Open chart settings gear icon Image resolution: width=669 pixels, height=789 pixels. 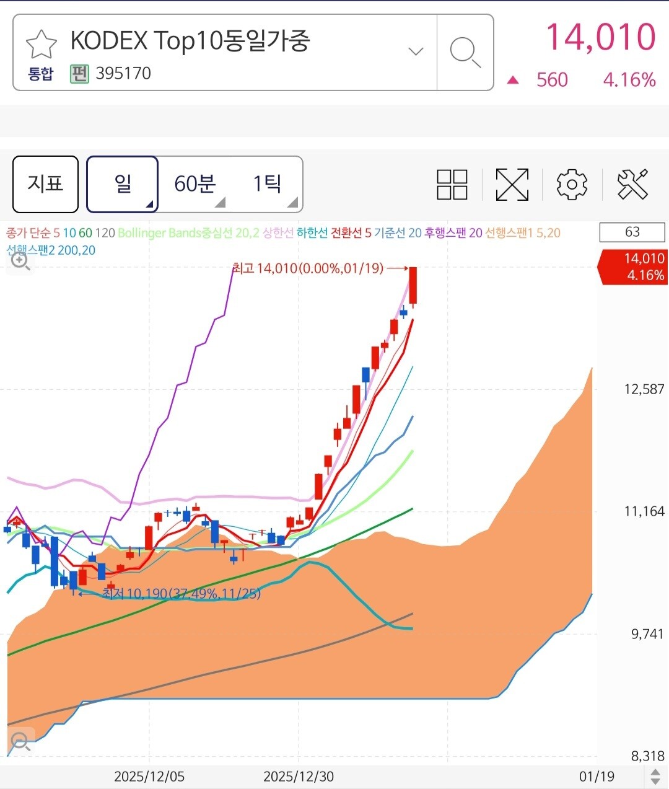572,184
